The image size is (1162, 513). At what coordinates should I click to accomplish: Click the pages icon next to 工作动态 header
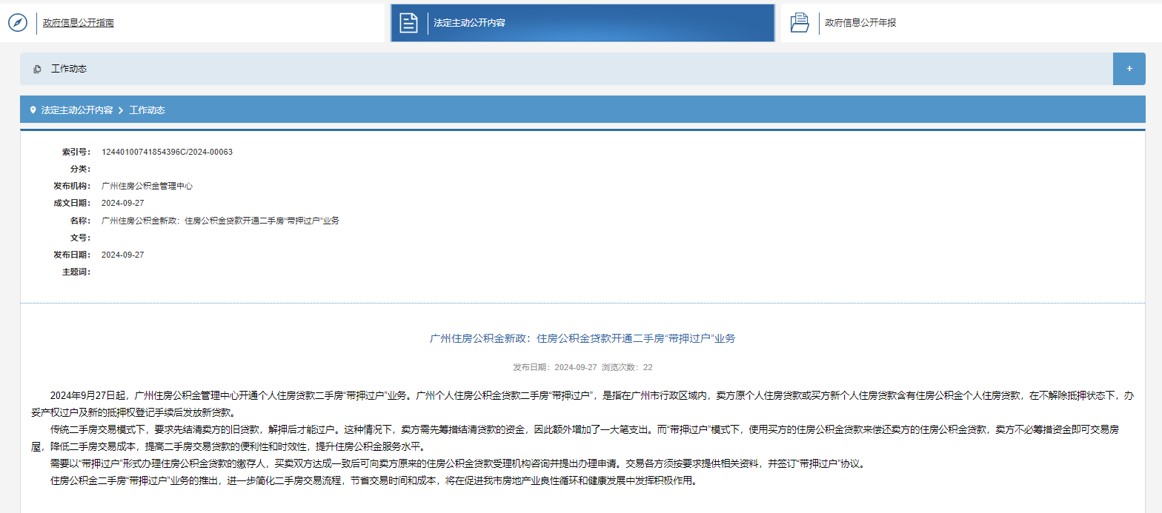coord(37,69)
